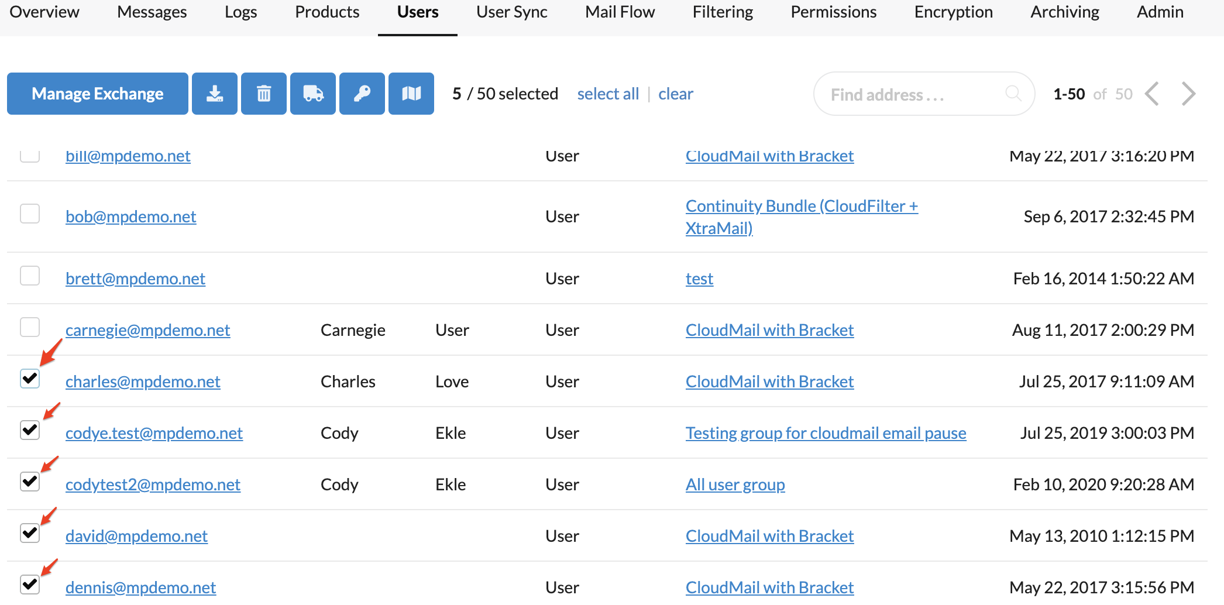Open the Messages tab
This screenshot has width=1224, height=605.
(152, 12)
